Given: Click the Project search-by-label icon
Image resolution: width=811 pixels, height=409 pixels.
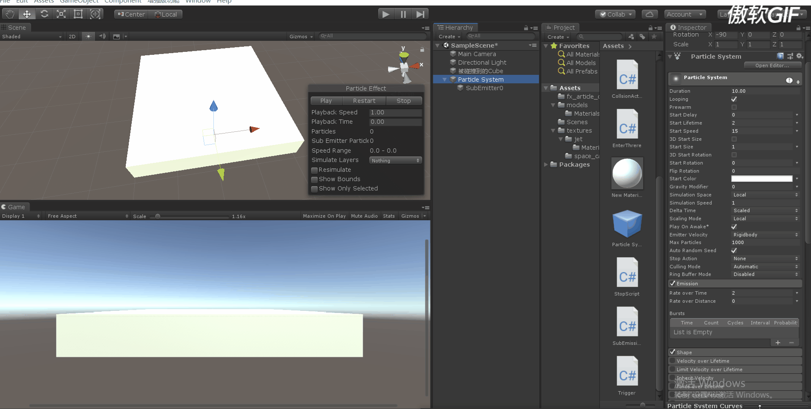Looking at the screenshot, I should tap(642, 37).
